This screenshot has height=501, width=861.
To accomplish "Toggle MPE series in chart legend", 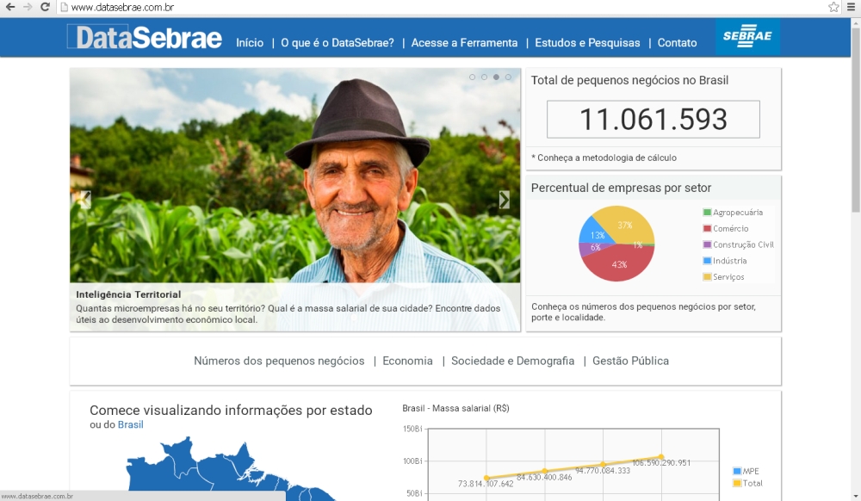I will (746, 472).
